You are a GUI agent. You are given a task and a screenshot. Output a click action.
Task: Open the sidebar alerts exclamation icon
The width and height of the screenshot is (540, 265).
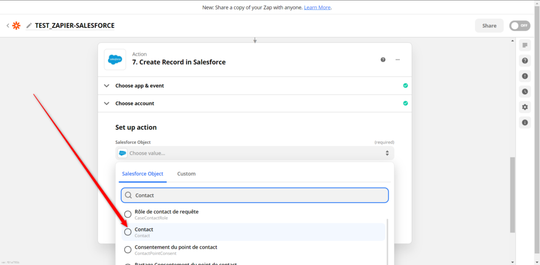coord(525,76)
